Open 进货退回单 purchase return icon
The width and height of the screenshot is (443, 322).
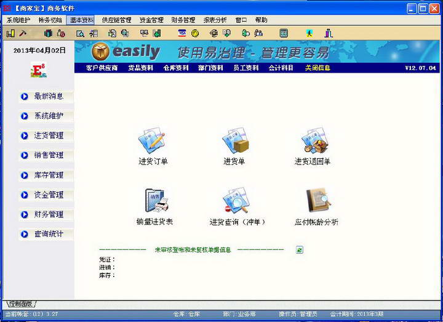(313, 147)
